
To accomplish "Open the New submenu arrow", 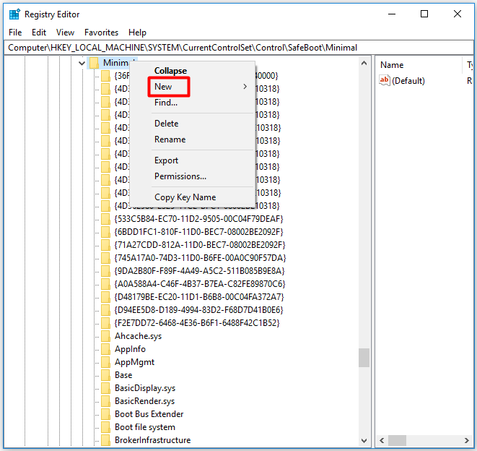I will point(245,87).
